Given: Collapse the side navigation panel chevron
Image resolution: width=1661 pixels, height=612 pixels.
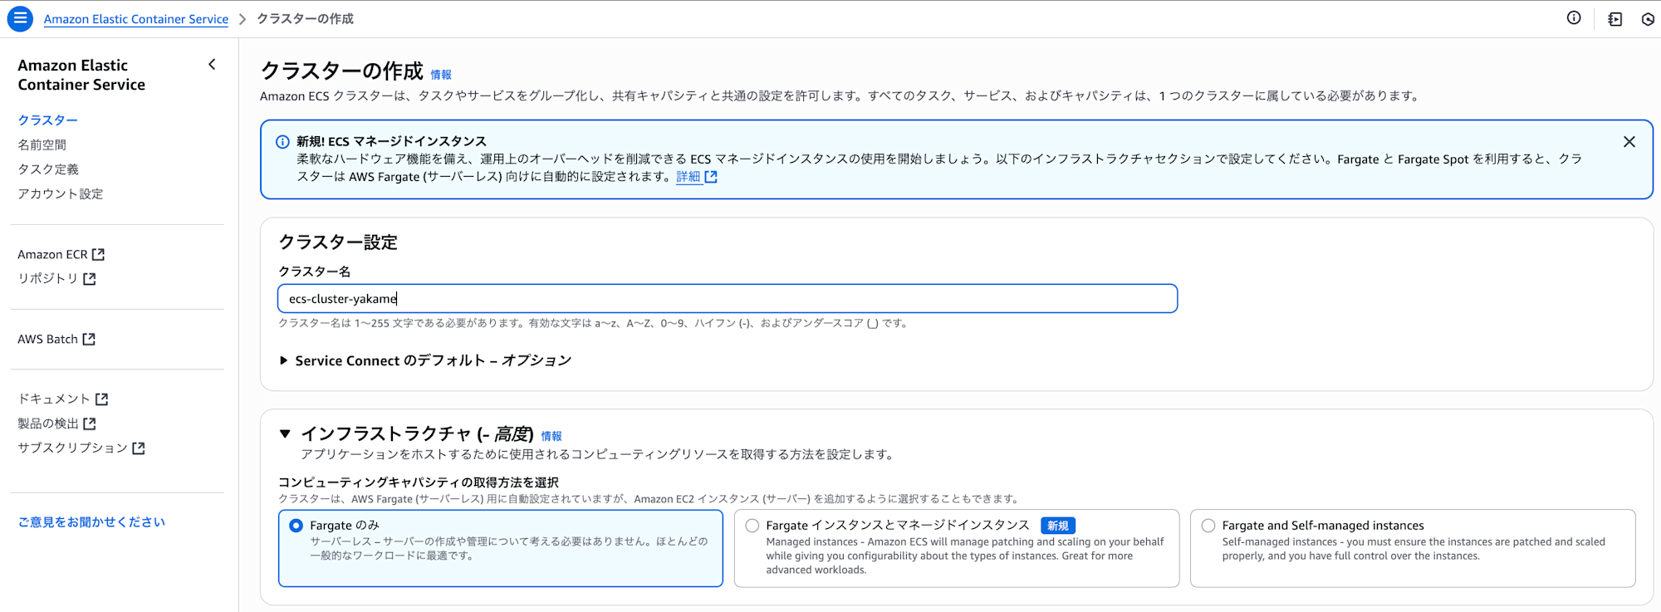Looking at the screenshot, I should [212, 65].
